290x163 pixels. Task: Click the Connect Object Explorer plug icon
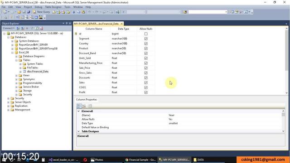[18, 28]
